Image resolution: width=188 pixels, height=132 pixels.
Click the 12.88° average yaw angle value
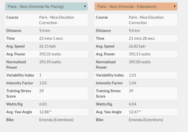[45, 112]
